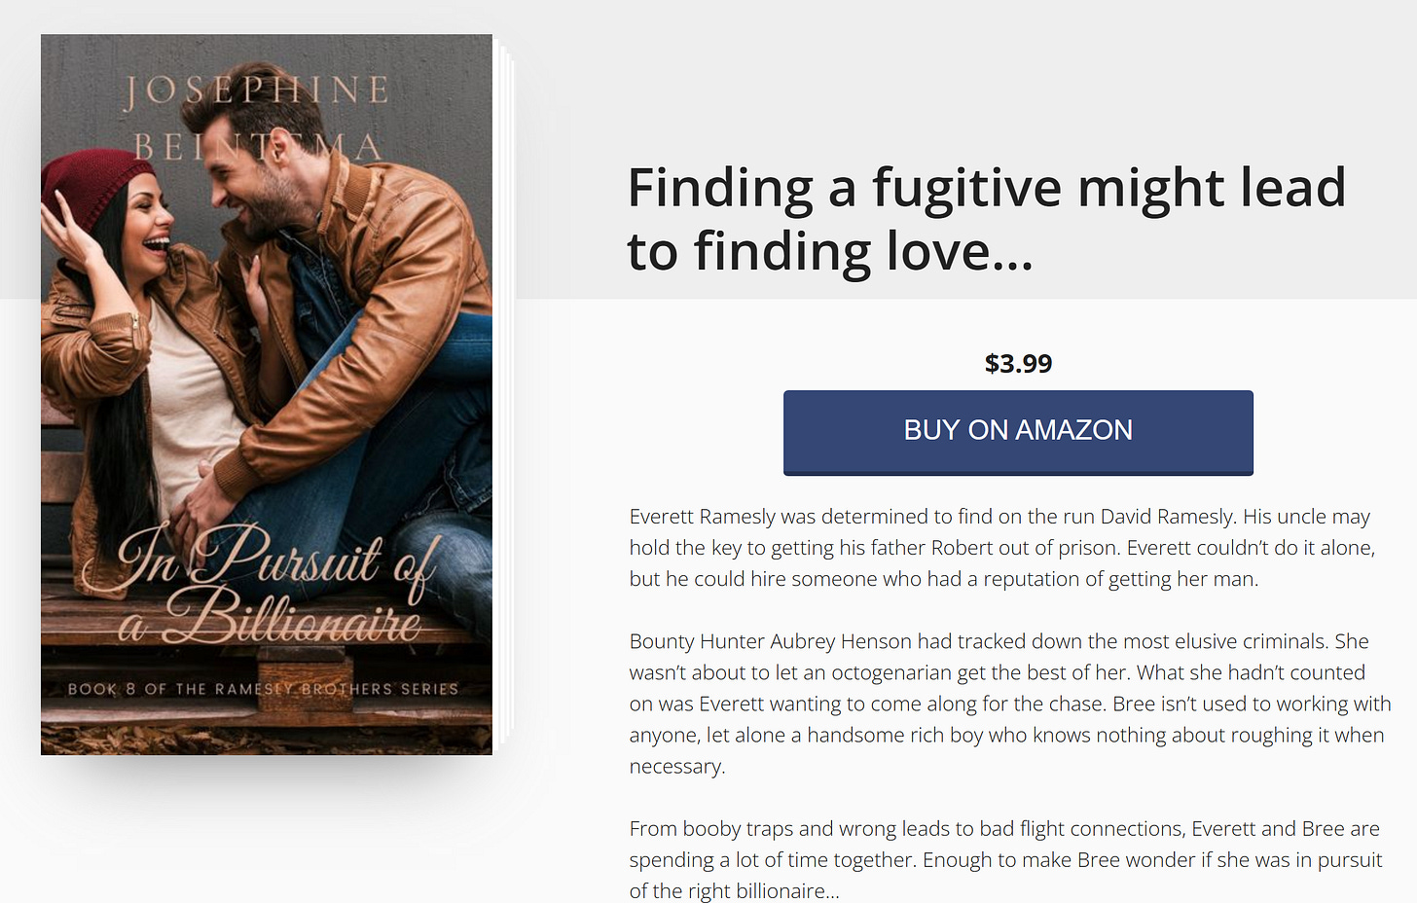Click the paragraph starting 'Bounty Hunter Aubrey Henson'
The height and width of the screenshot is (903, 1417).
(1010, 704)
